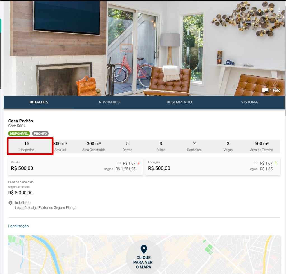This screenshot has height=274, width=286.
Task: Select the '300 m² Área útil' stat
Action: 60,146
